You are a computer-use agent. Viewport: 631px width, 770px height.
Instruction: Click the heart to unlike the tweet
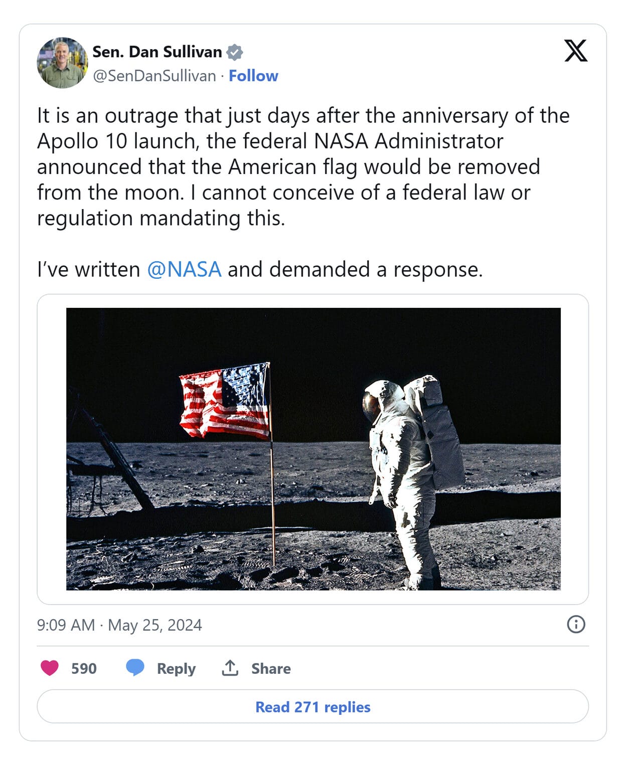click(49, 668)
